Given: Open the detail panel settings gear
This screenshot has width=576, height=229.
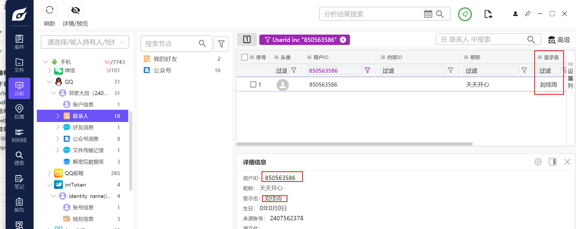Looking at the screenshot, I should 538,162.
